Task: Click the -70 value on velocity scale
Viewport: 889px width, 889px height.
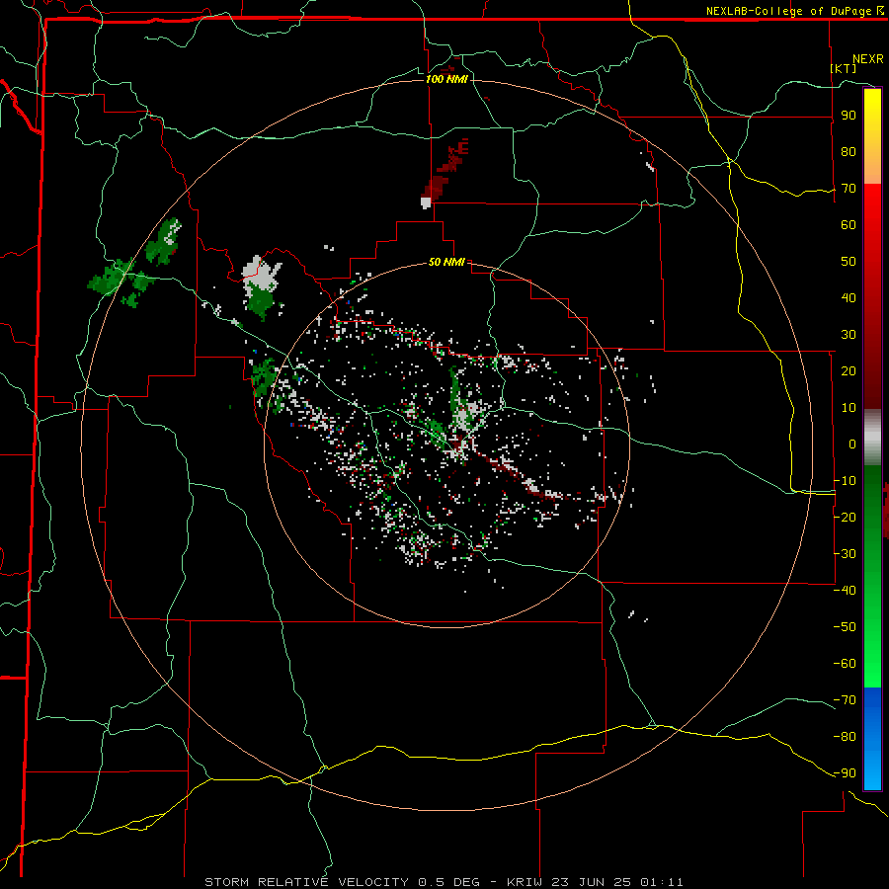Action: pyautogui.click(x=846, y=700)
